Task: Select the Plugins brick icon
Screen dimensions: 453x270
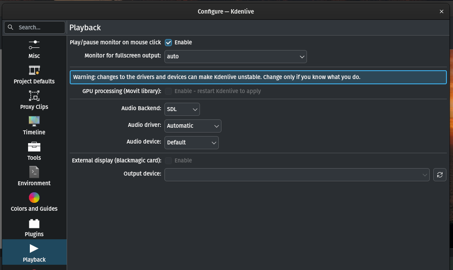Action: click(x=34, y=223)
